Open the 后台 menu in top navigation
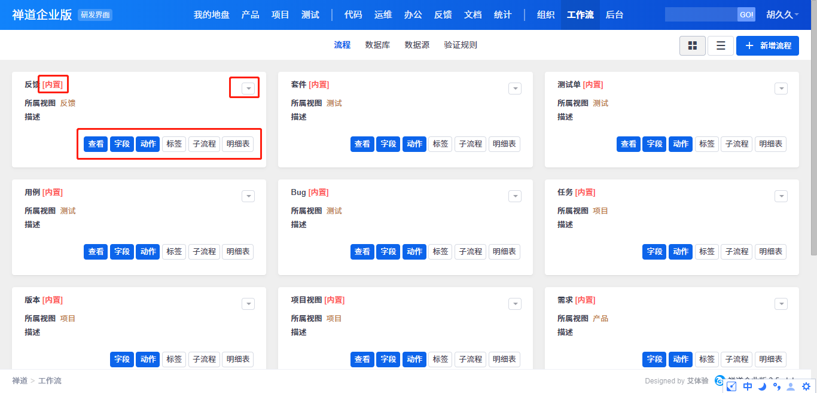Viewport: 817px width, 393px height. 614,15
